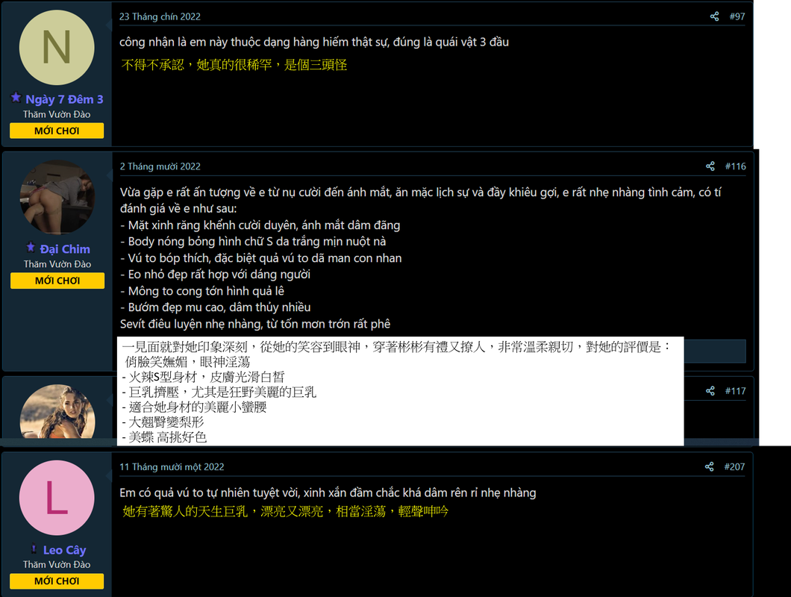Open the Leo Cây username link
791x597 pixels.
point(65,550)
